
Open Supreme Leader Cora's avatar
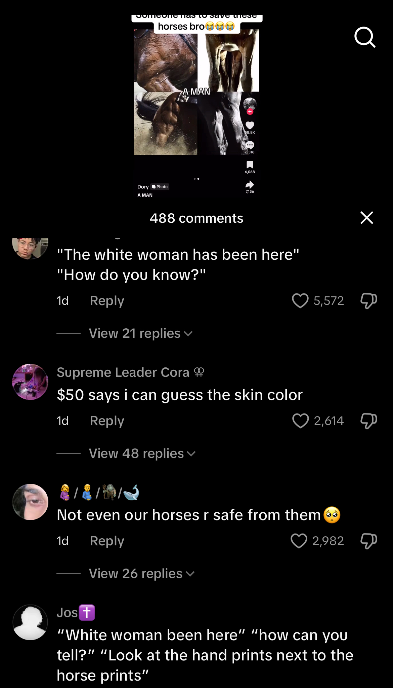[x=30, y=382]
